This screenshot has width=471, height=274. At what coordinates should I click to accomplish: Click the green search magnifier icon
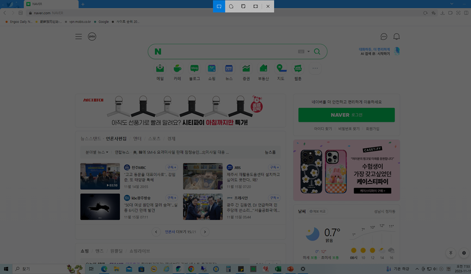click(x=317, y=52)
